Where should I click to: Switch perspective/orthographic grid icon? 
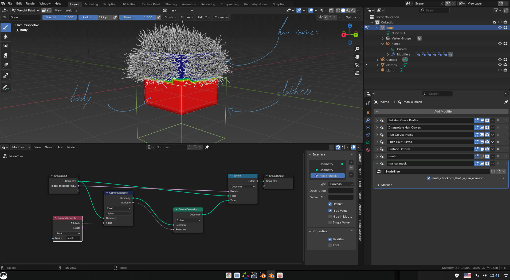click(357, 73)
